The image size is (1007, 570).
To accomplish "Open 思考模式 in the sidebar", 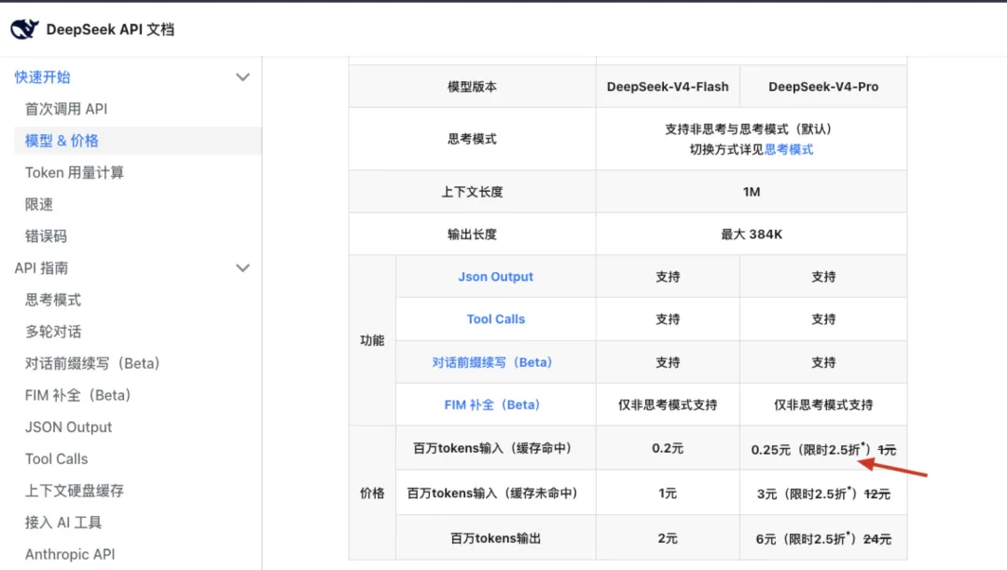I will (52, 300).
